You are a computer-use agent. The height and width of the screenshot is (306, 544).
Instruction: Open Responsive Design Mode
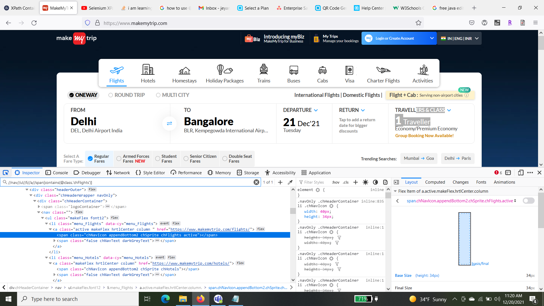[521, 173]
